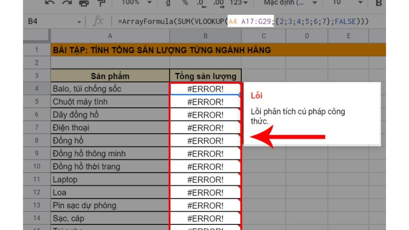The width and height of the screenshot is (409, 230).
Task: Select cell 'Dây đồng hồ'
Action: [110, 115]
